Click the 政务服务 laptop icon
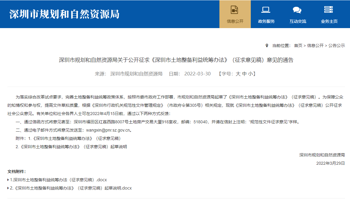This screenshot has width=350, height=199. (266, 10)
